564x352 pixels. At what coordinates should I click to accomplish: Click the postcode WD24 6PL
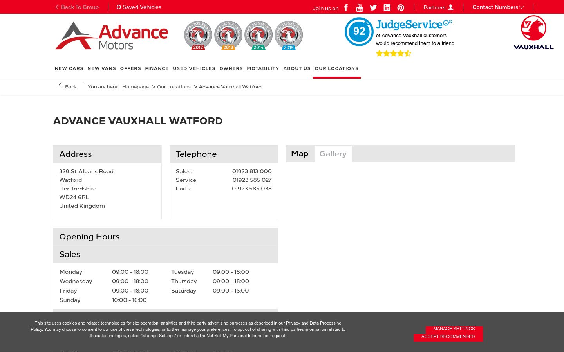[74, 197]
